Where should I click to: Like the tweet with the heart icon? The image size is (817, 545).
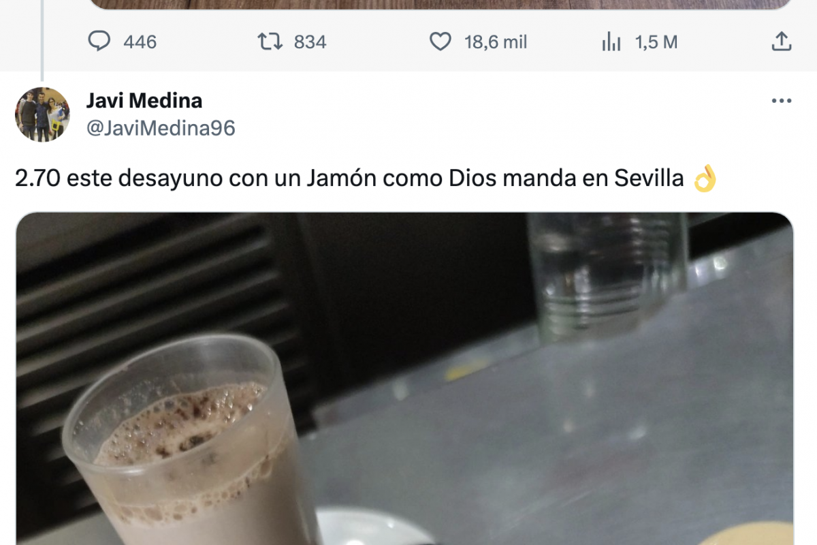pos(440,42)
